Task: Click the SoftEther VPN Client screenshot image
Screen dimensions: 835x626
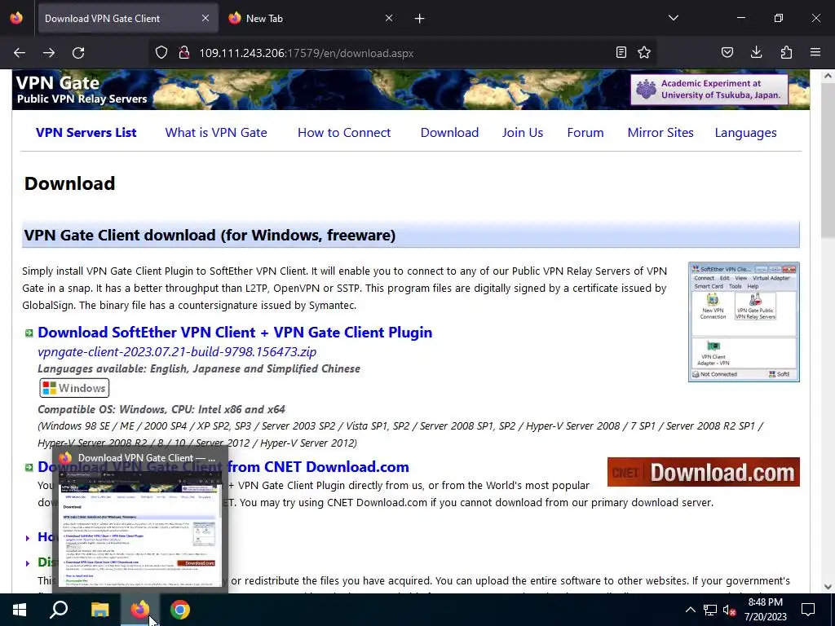Action: click(x=744, y=321)
